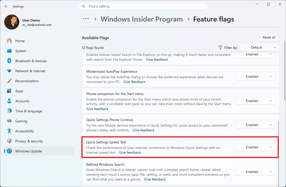The width and height of the screenshot is (286, 187).
Task: Minimize the Settings window
Action: tap(257, 4)
